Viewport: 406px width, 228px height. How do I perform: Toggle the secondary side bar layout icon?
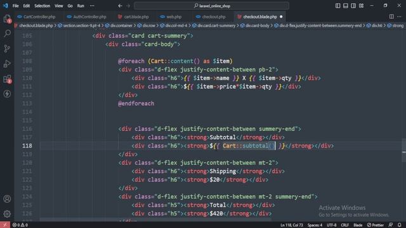pos(353,6)
